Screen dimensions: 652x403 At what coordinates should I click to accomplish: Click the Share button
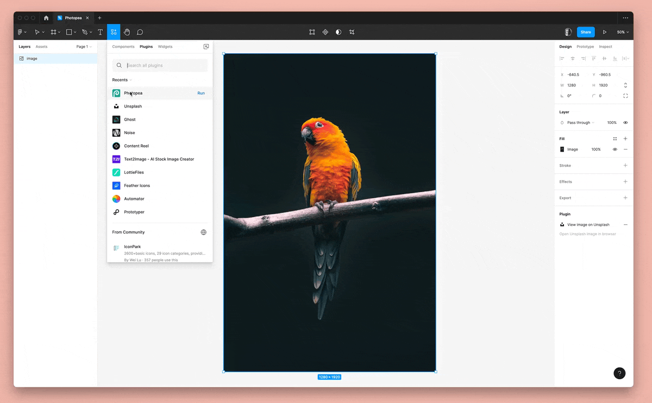click(x=586, y=32)
